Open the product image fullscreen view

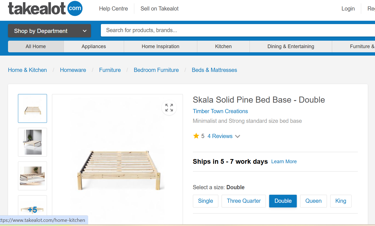point(169,108)
